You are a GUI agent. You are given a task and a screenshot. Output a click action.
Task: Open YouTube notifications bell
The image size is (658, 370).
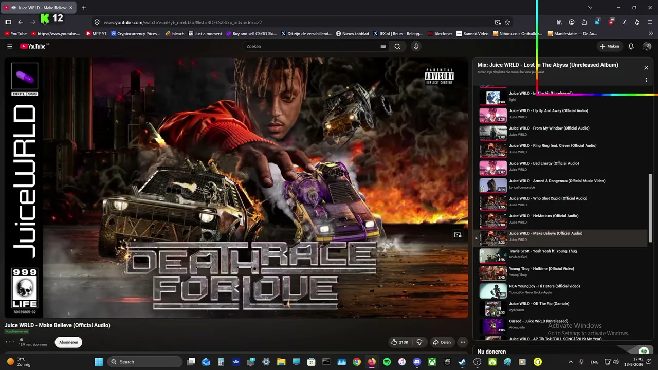coord(631,46)
